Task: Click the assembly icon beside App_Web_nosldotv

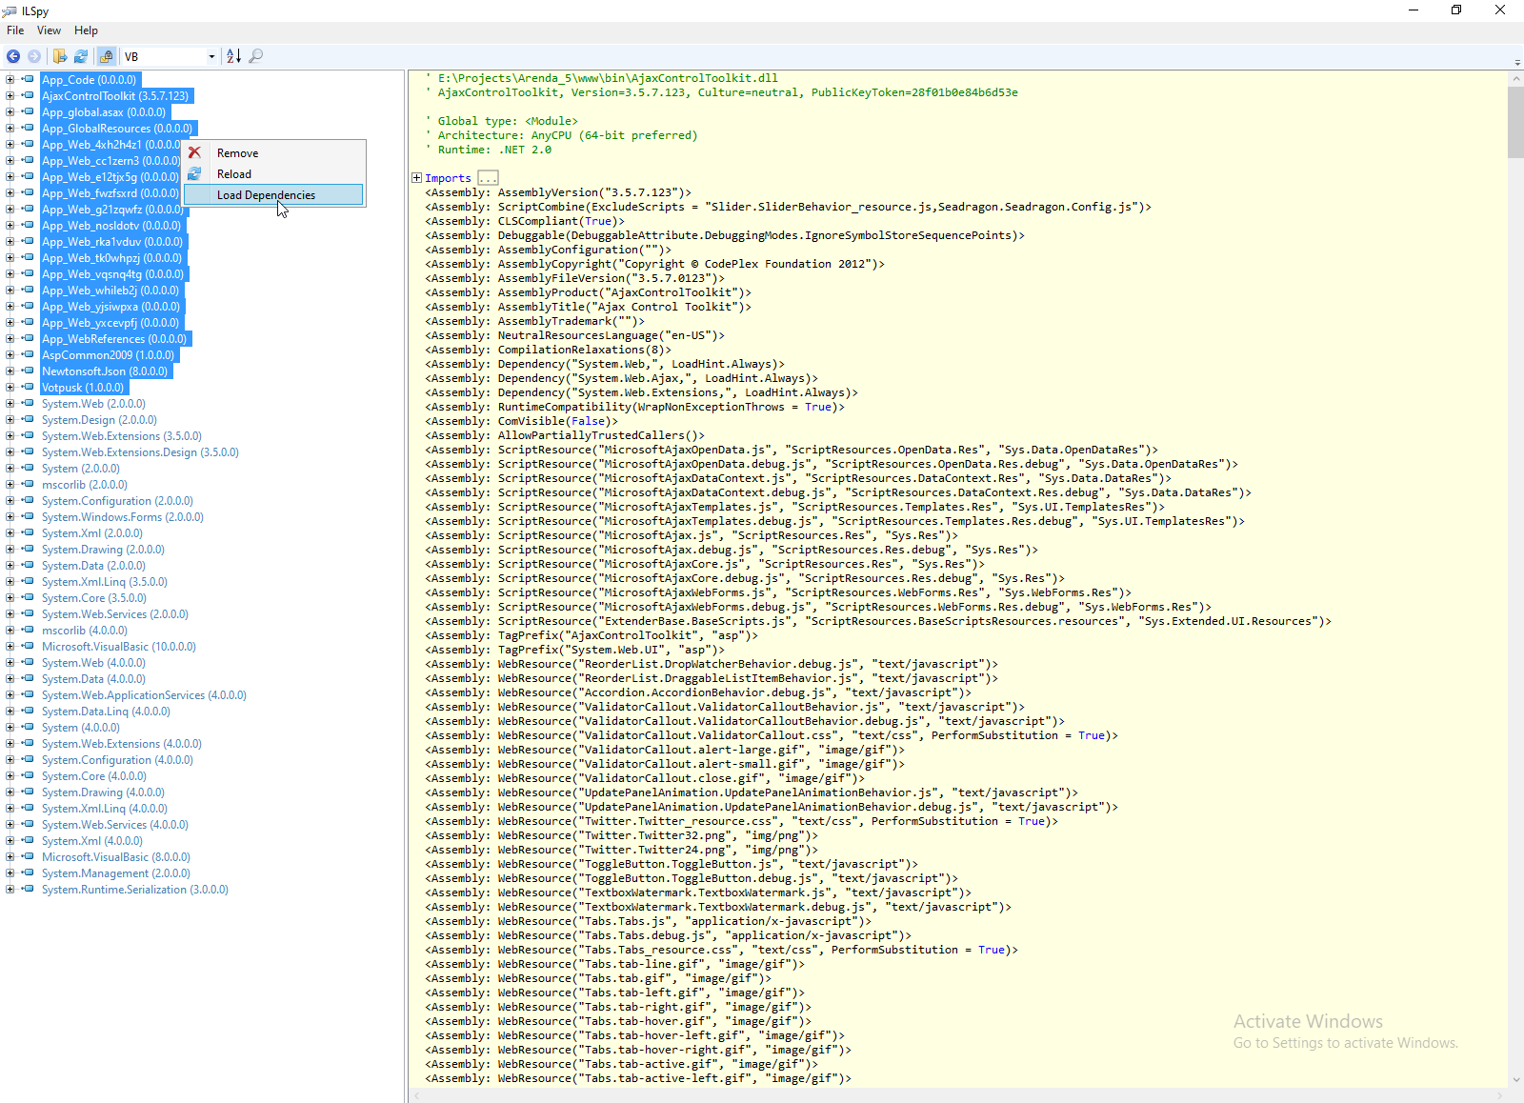Action: click(x=28, y=226)
